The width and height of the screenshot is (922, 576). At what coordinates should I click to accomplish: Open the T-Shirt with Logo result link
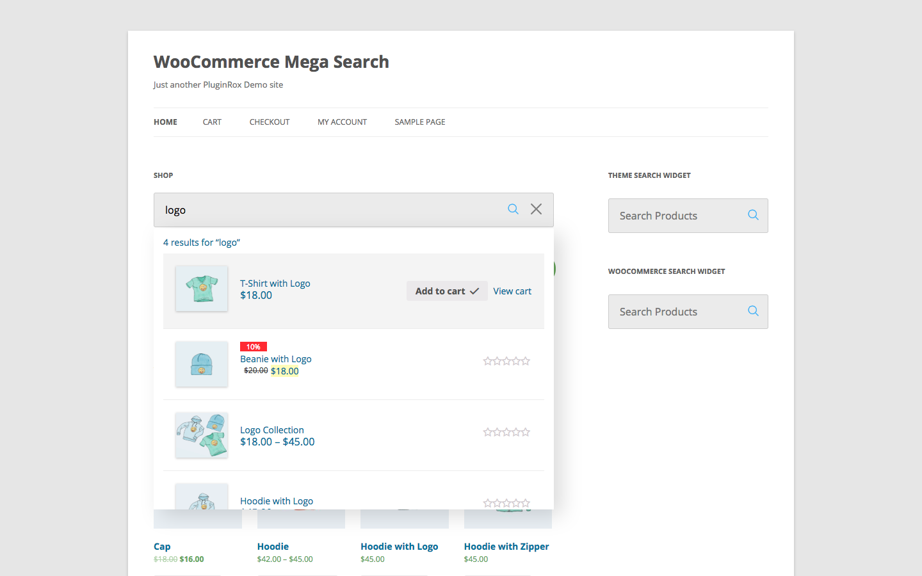coord(275,284)
